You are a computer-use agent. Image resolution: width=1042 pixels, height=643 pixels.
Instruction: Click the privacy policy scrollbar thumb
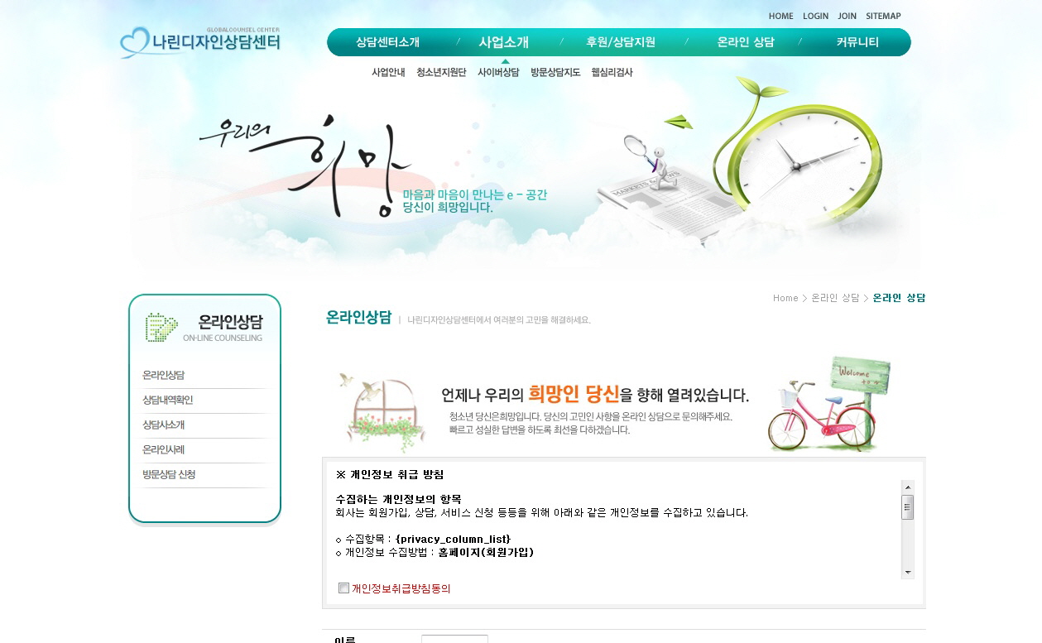pos(908,506)
